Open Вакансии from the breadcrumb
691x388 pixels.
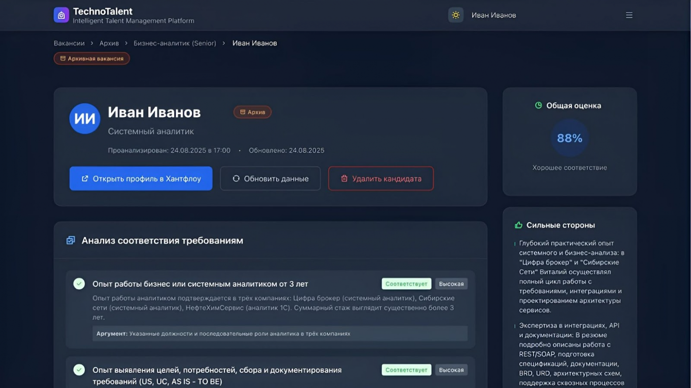(x=69, y=43)
